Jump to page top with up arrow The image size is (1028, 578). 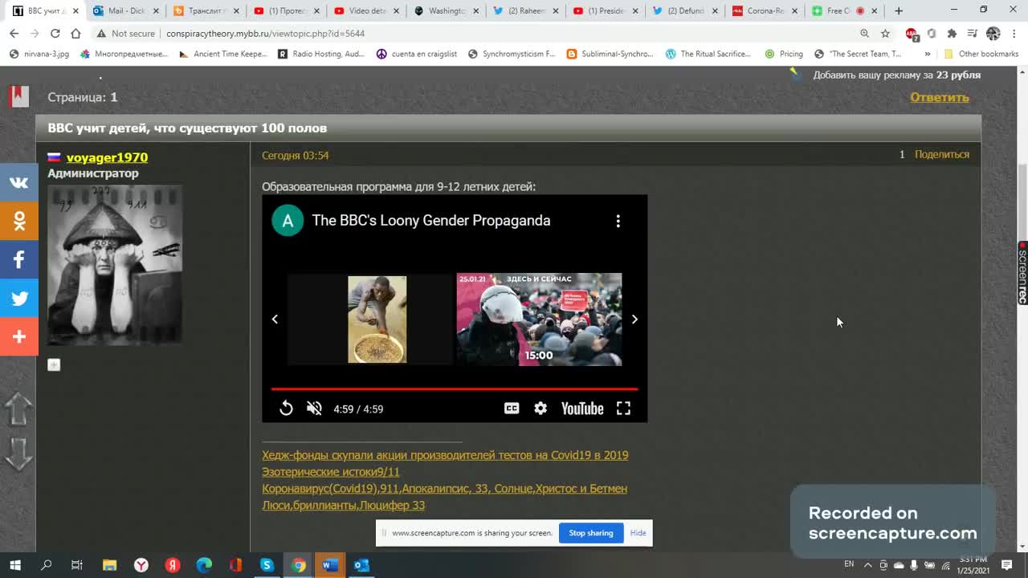point(18,410)
